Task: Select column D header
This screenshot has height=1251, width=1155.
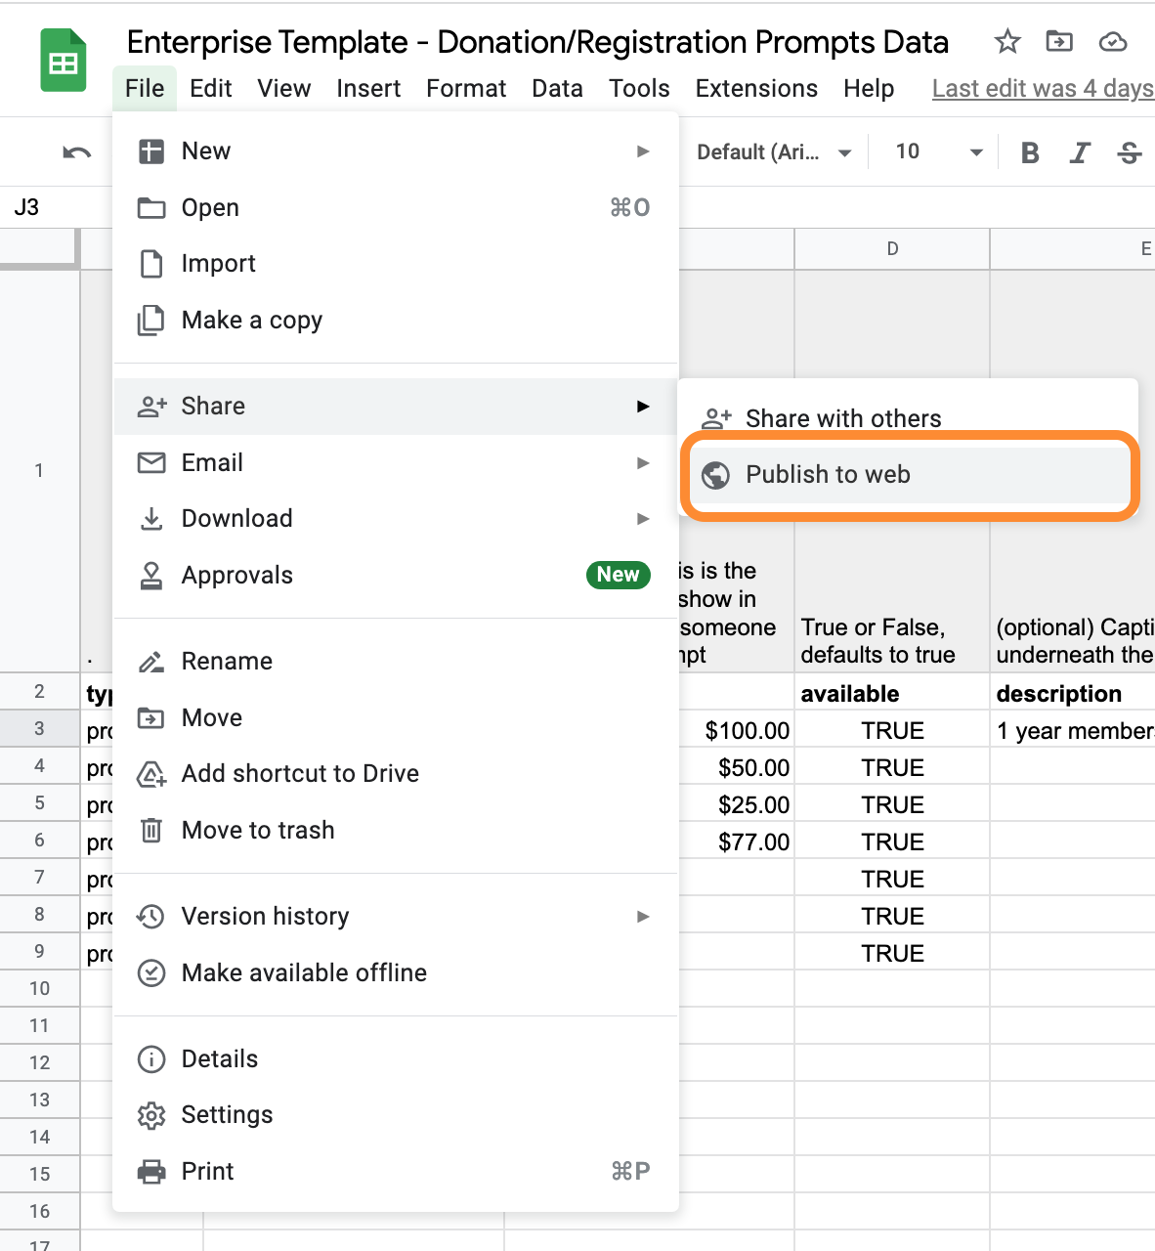Action: coord(892,249)
